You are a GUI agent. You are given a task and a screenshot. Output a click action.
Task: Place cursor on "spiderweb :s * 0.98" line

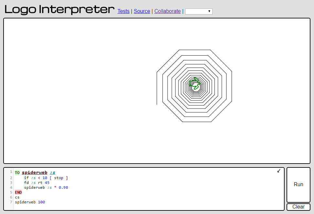46,187
